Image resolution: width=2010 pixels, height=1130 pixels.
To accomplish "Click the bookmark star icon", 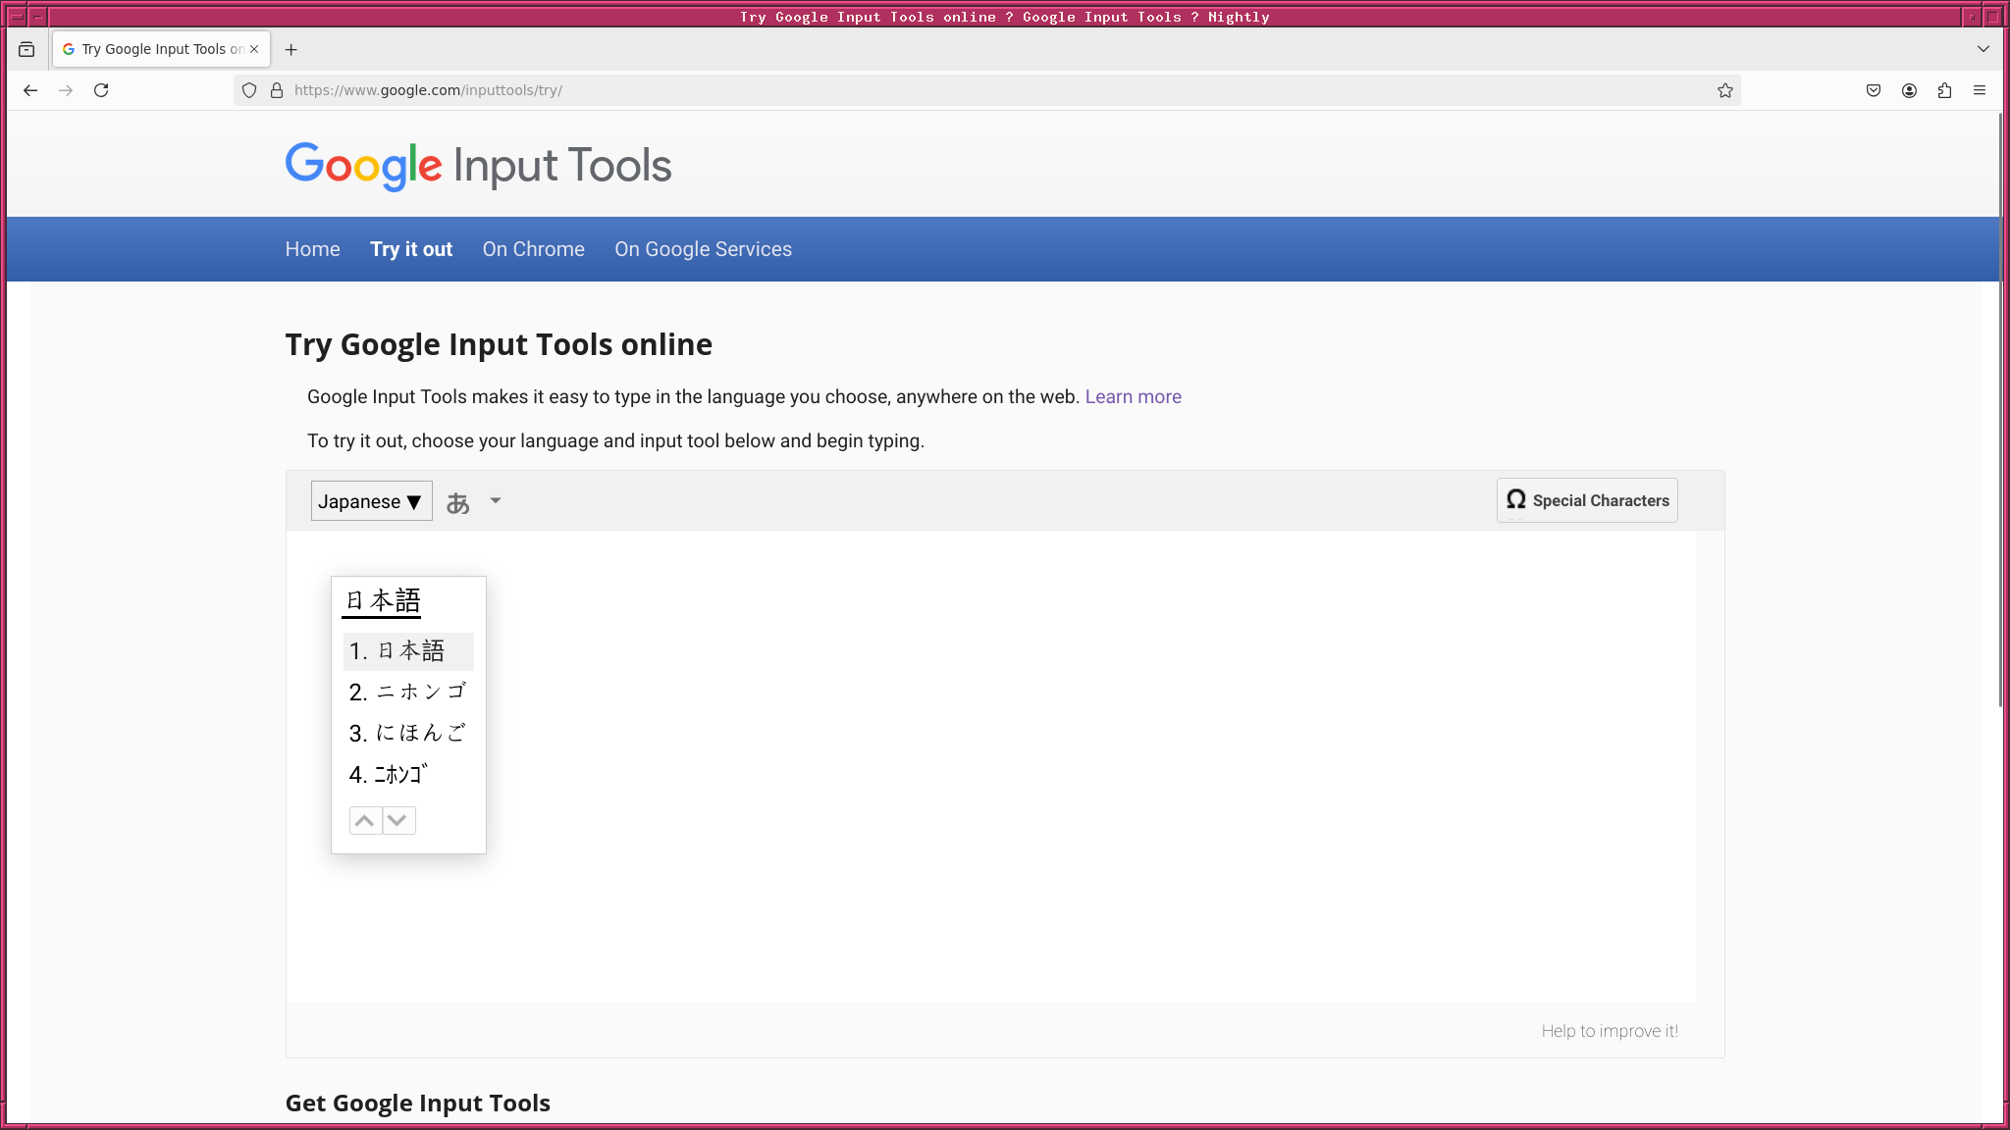I will click(x=1724, y=90).
